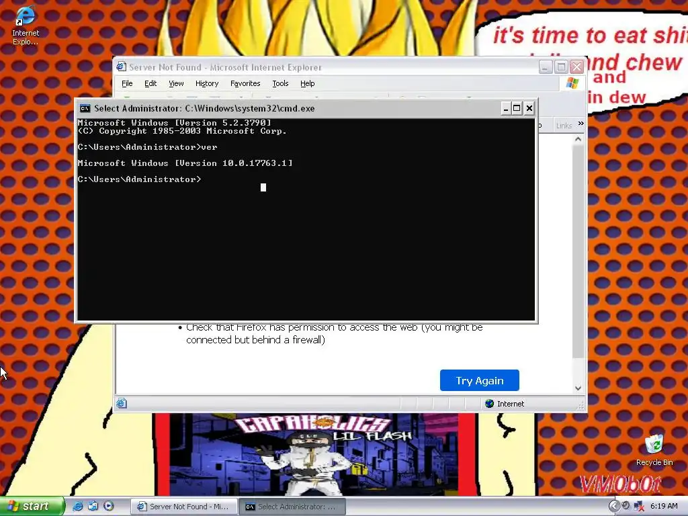
Task: Click the IE window resize grip
Action: [581, 406]
